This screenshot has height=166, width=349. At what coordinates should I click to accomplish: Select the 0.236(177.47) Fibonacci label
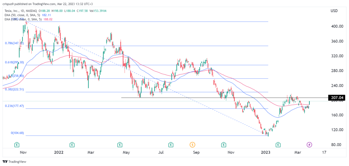point(14,106)
